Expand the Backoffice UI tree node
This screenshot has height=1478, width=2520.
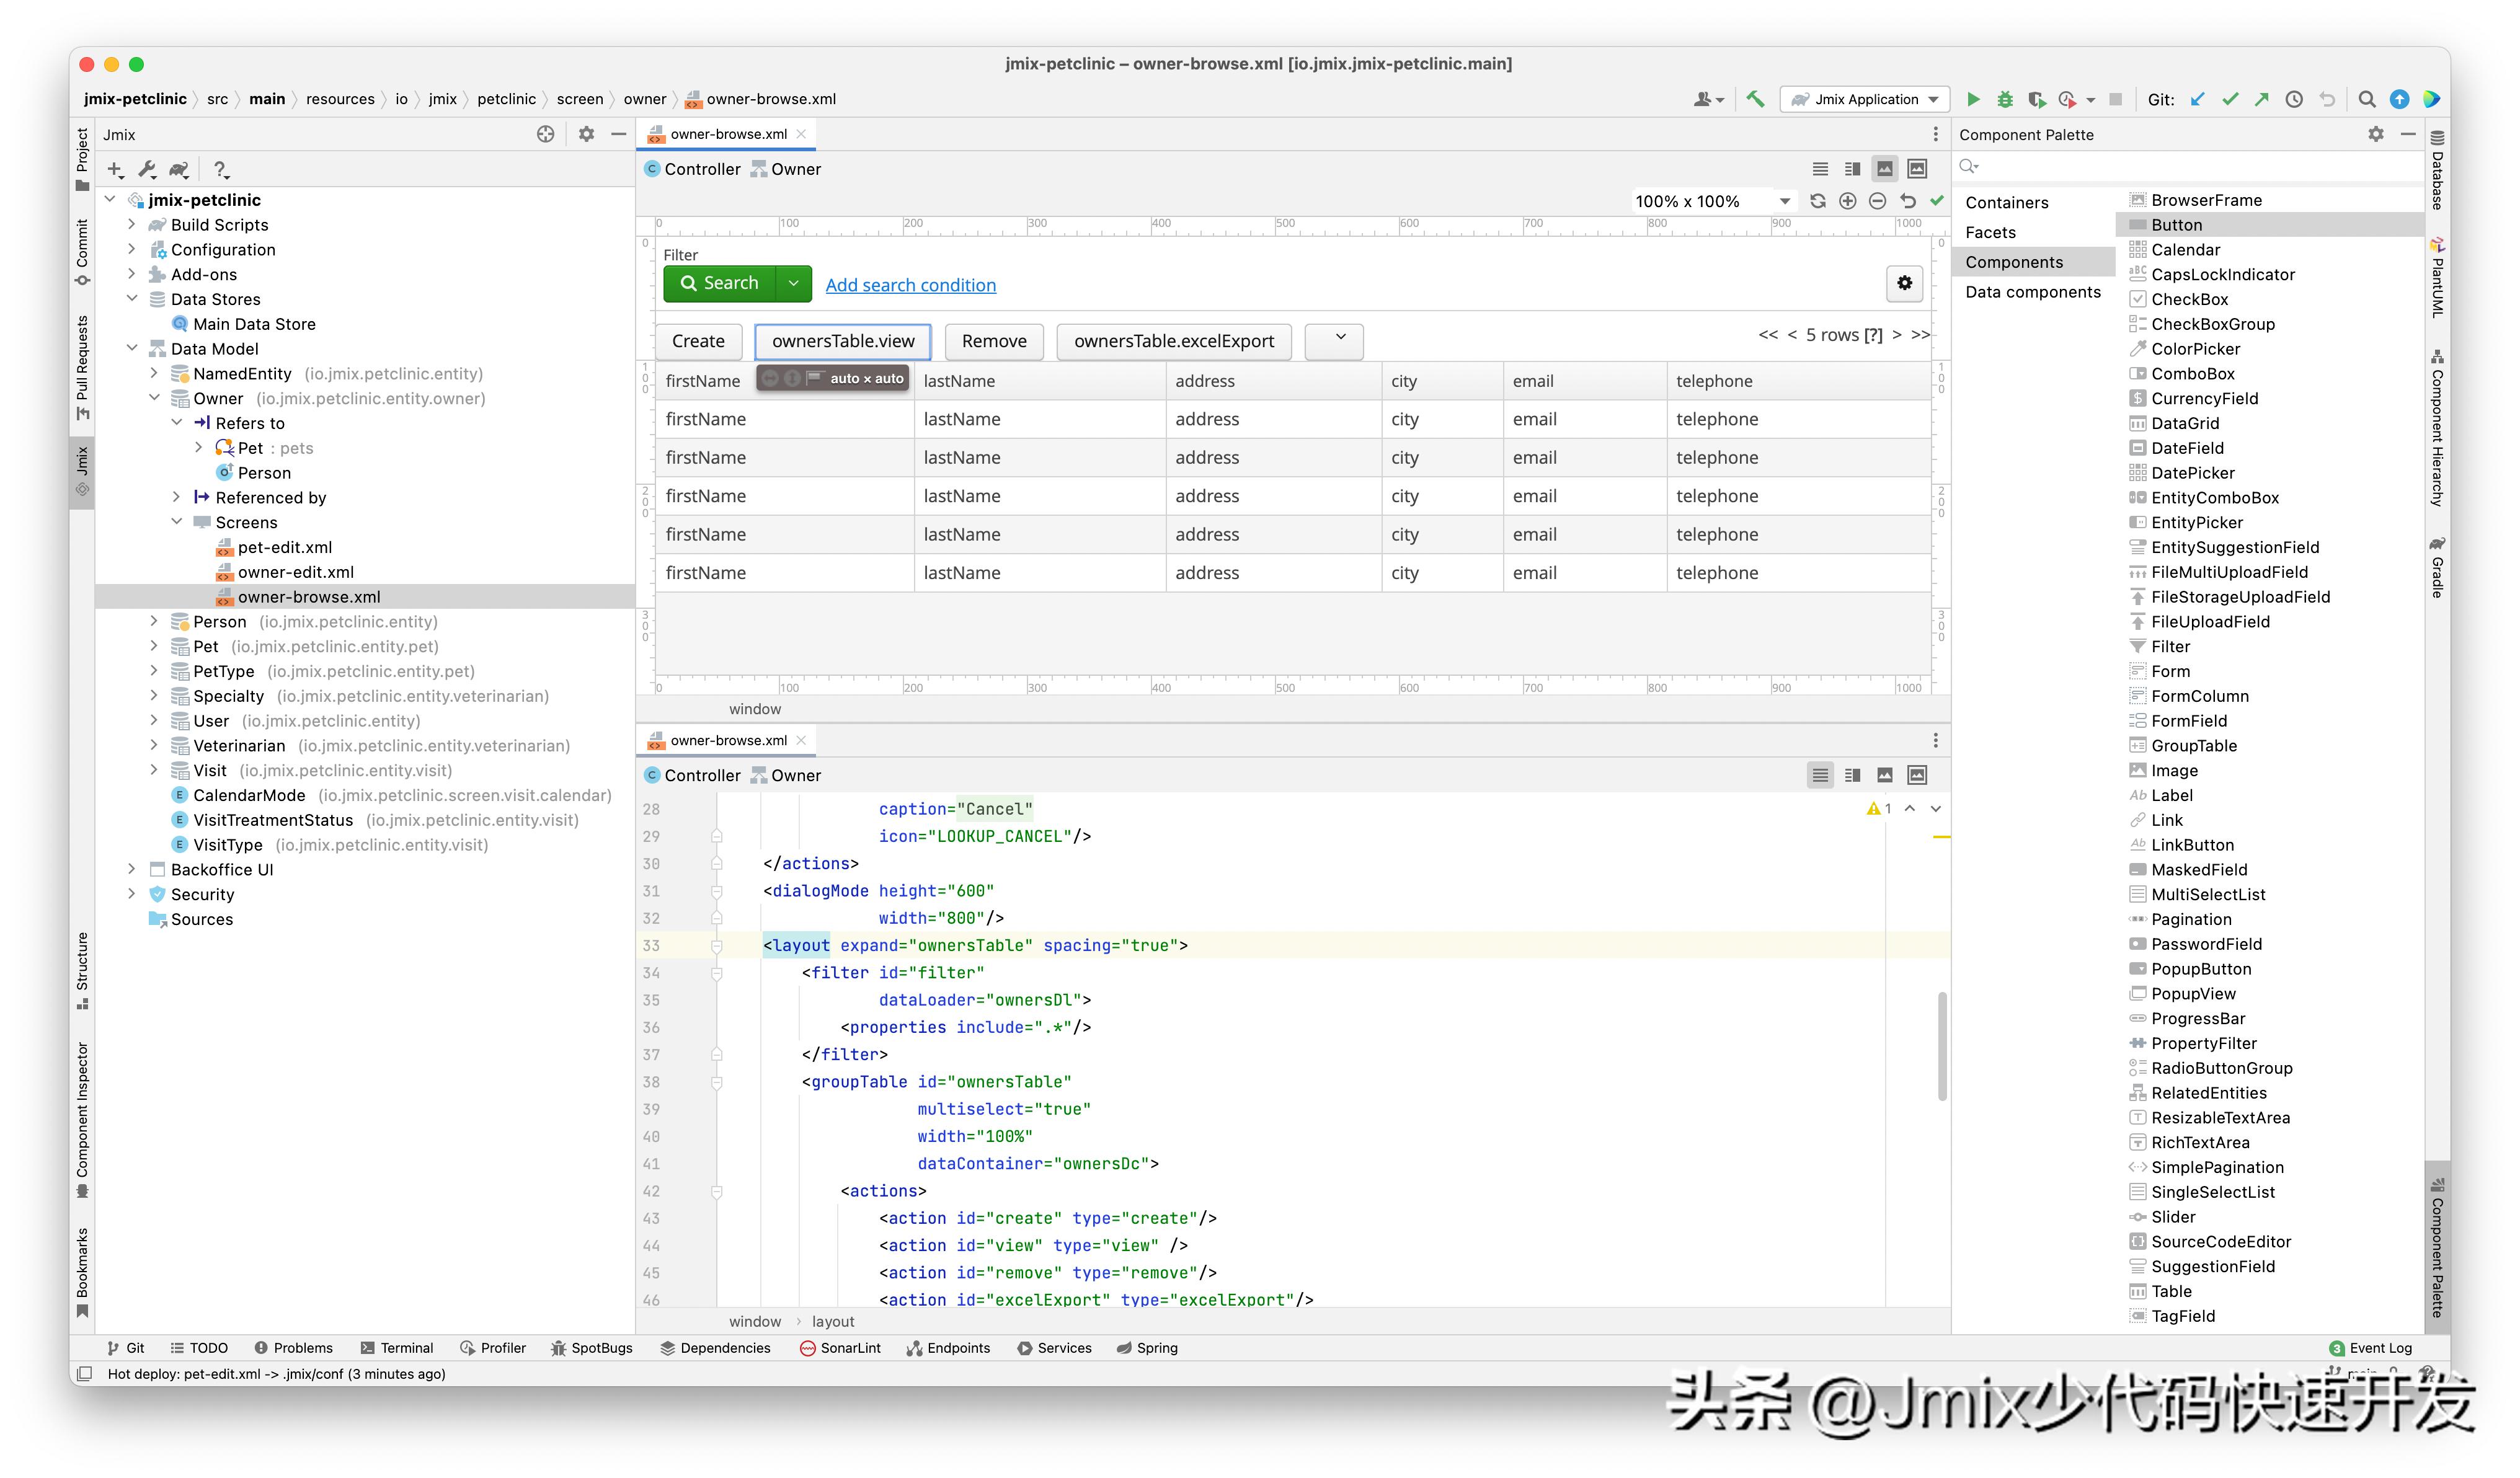[x=132, y=869]
